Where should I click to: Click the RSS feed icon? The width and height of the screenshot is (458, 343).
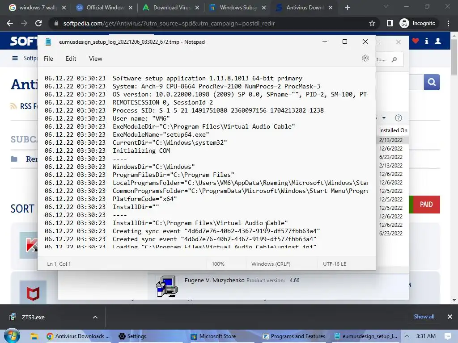[13, 106]
